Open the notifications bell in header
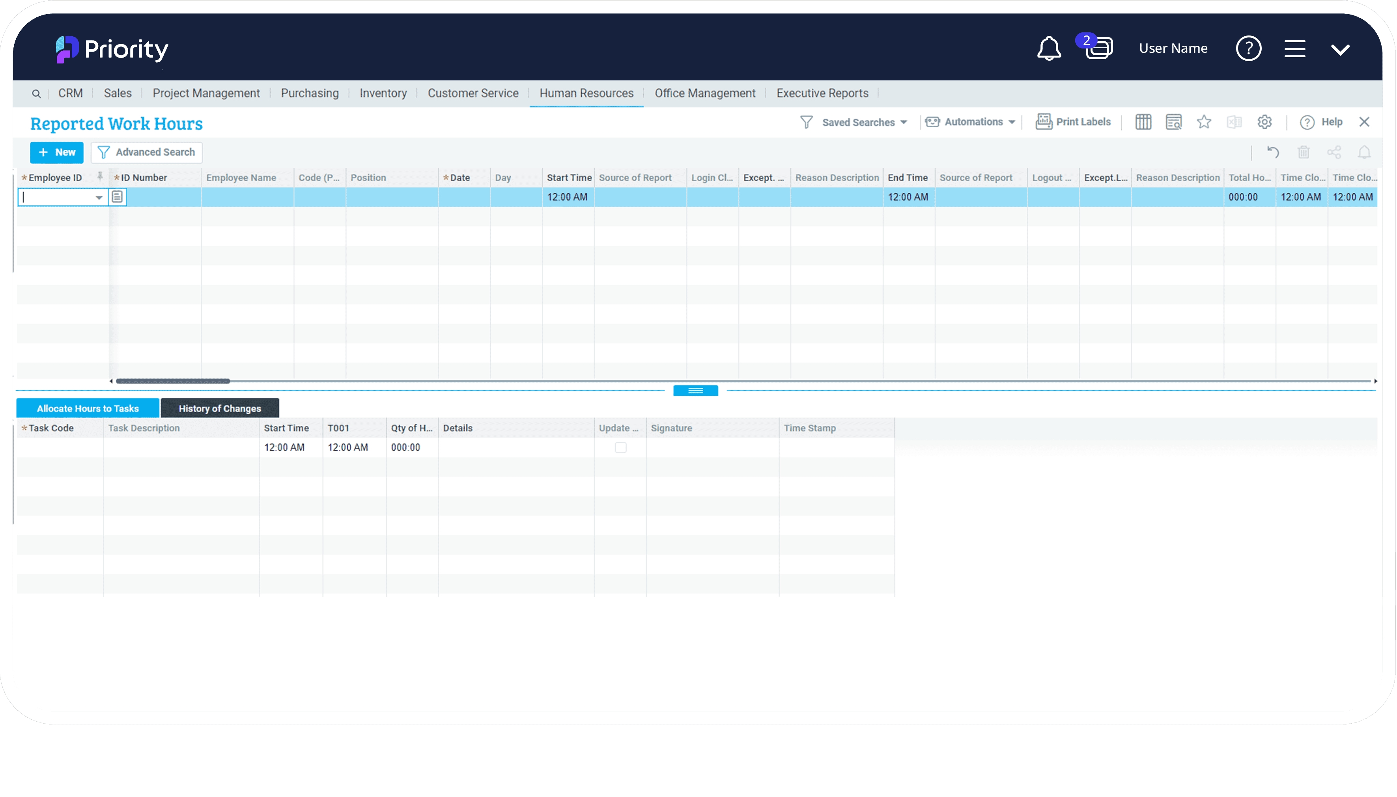 point(1048,49)
